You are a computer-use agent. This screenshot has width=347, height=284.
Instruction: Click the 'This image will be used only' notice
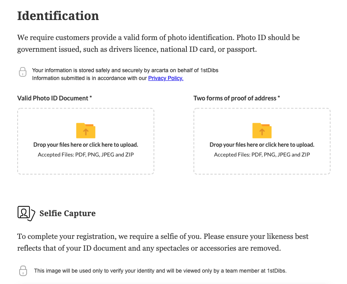[160, 271]
